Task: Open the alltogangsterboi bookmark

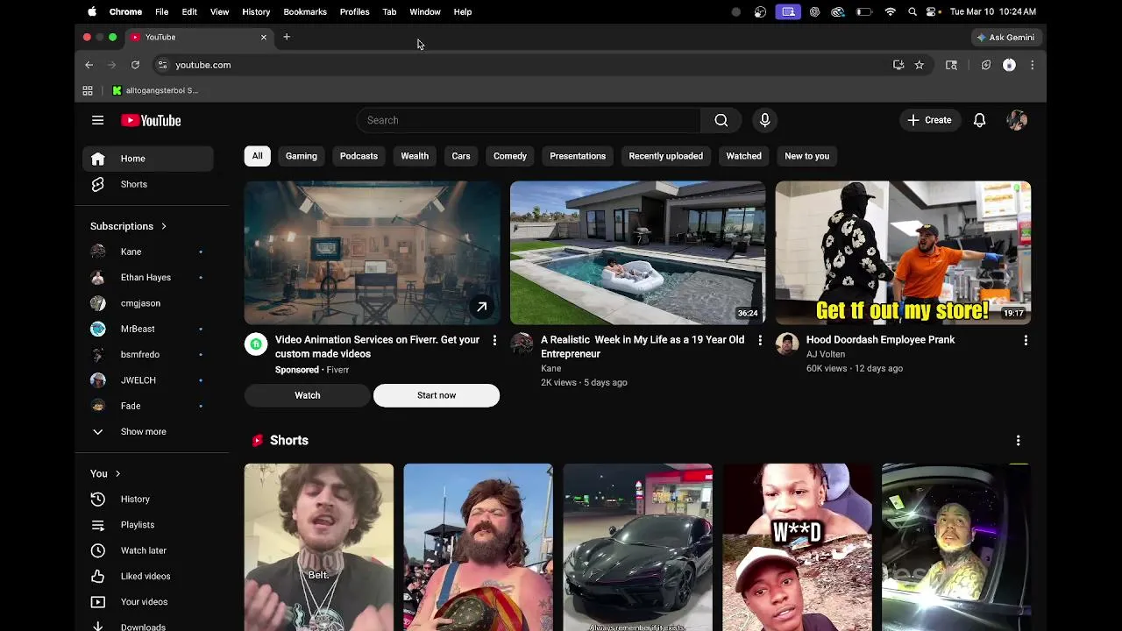Action: point(155,90)
